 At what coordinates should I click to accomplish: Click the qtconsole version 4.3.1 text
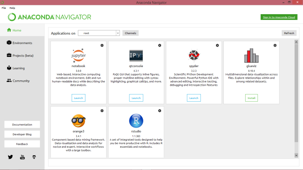[136, 71]
